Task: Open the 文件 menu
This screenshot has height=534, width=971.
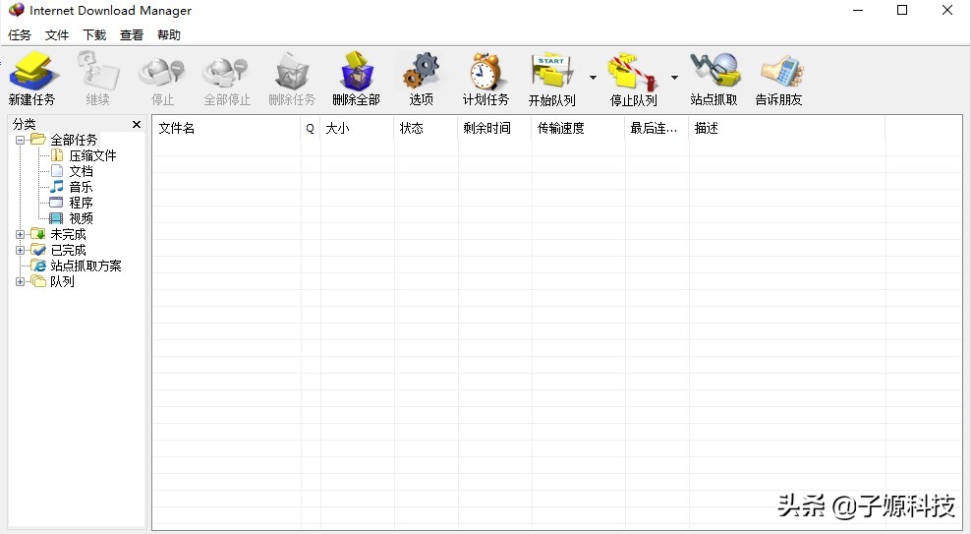Action: 57,35
